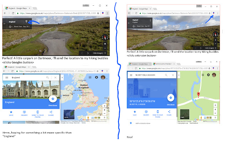Image resolution: width=228 pixels, height=143 pixels.
Task: Click compass in top-left Street View window
Action: (105, 37)
